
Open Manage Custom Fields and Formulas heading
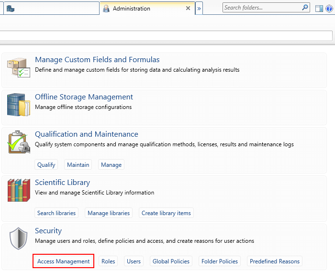point(97,60)
